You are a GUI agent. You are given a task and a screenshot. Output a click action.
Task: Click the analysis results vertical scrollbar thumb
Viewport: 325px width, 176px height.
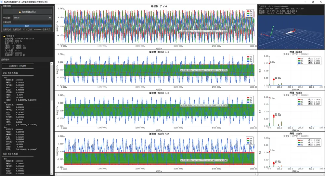tap(52, 83)
